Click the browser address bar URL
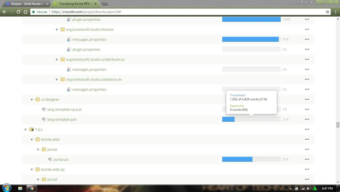This screenshot has height=192, width=340. (86, 12)
